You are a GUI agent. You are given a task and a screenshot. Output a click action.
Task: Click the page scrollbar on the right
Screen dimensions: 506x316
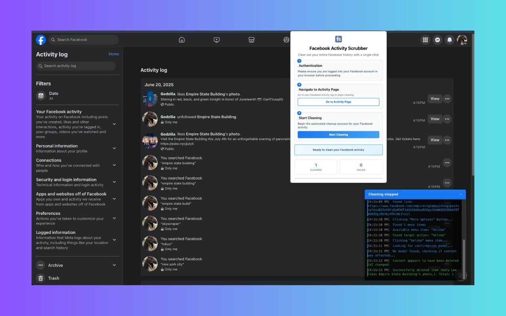point(473,104)
